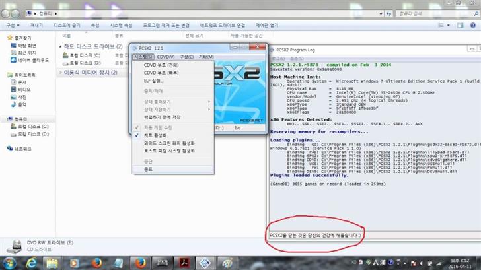Click the volume speaker tray icon
481x270 pixels.
pyautogui.click(x=422, y=263)
